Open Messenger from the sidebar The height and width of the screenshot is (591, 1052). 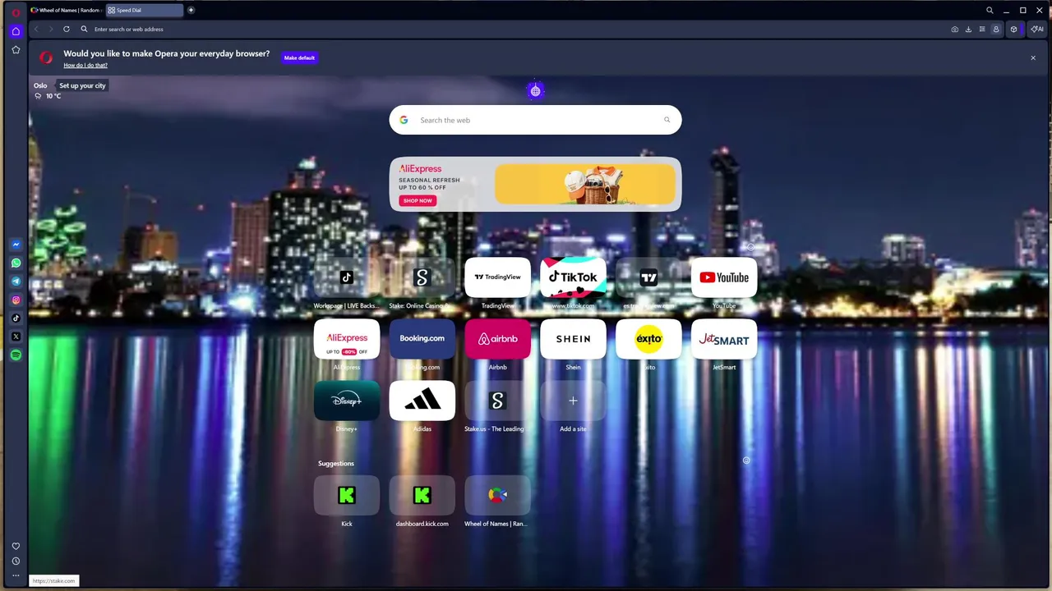[16, 245]
